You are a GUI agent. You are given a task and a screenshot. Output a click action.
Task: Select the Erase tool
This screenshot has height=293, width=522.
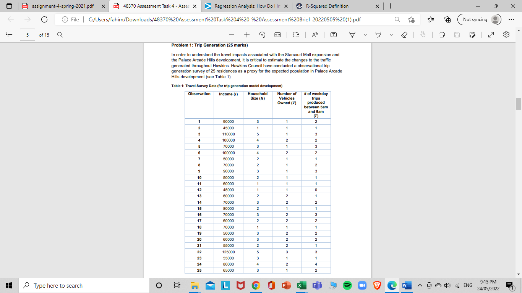[x=405, y=35]
